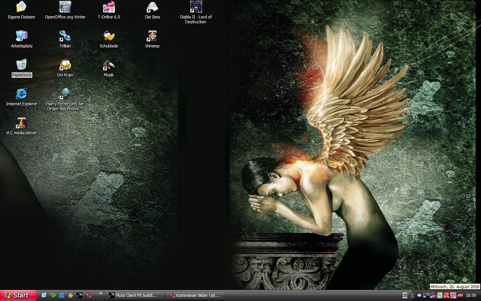The image size is (481, 301).
Task: Click the taskbar clock showing 18:59
Action: point(471,295)
